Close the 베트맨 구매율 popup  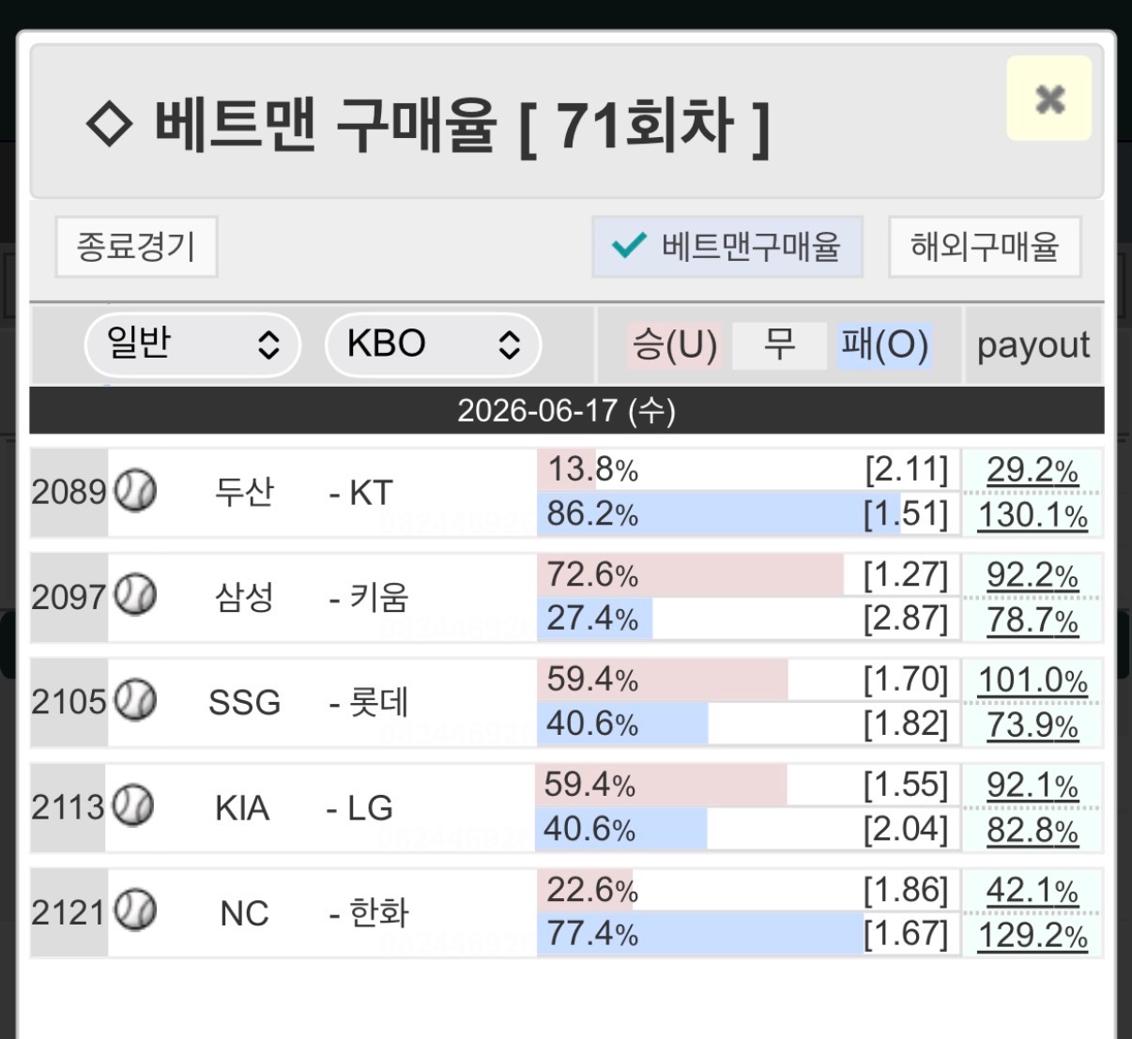coord(1049,99)
